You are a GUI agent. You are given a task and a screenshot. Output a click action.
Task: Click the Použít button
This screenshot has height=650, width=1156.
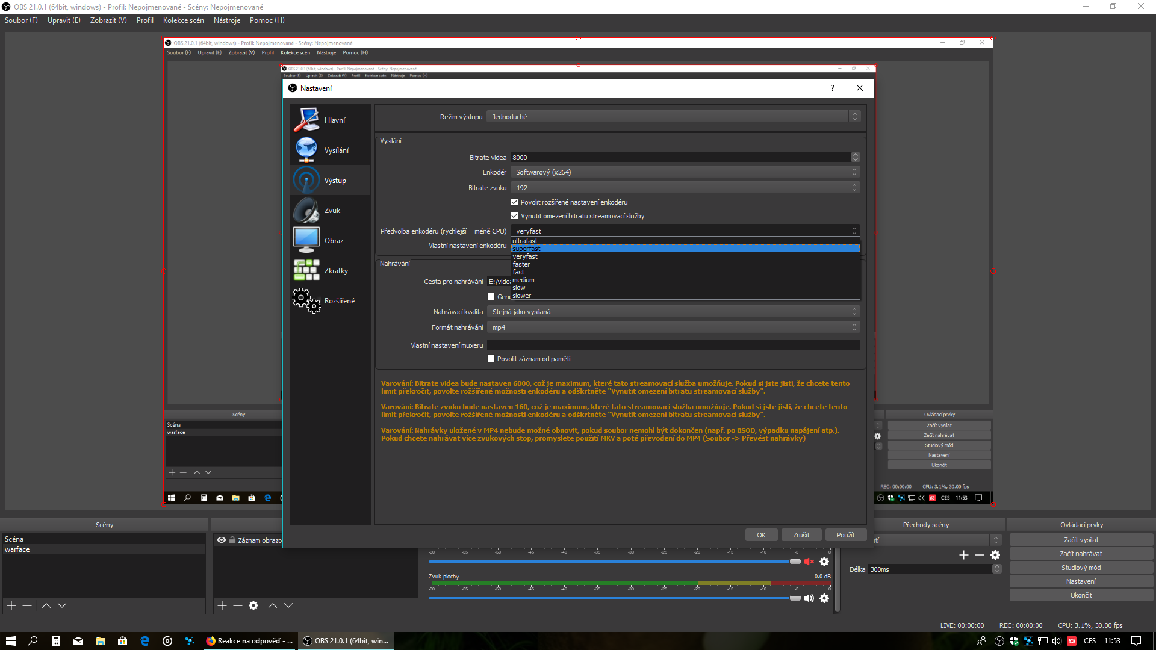pyautogui.click(x=845, y=535)
